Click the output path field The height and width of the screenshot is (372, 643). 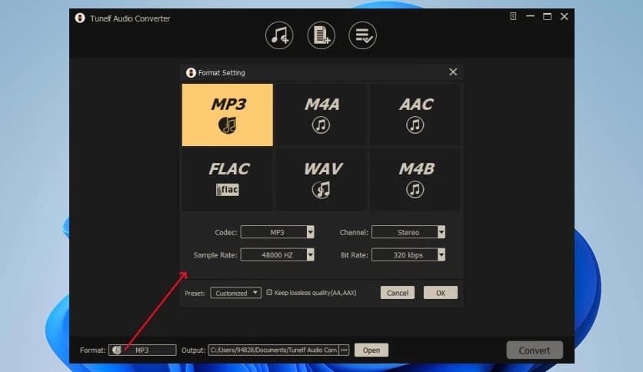tap(274, 350)
